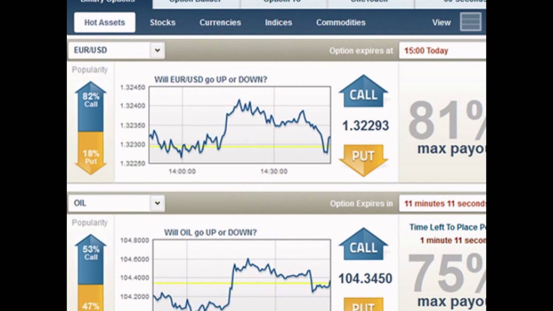Click the 'Will EUR/USD go UP or DOWN?' heading
The height and width of the screenshot is (311, 553).
coord(211,79)
